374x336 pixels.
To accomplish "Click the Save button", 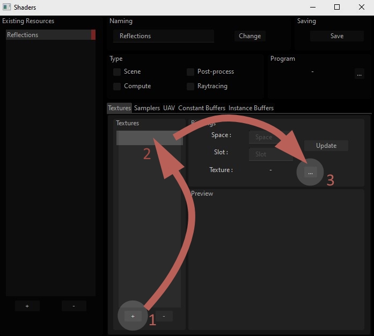I will (x=337, y=36).
